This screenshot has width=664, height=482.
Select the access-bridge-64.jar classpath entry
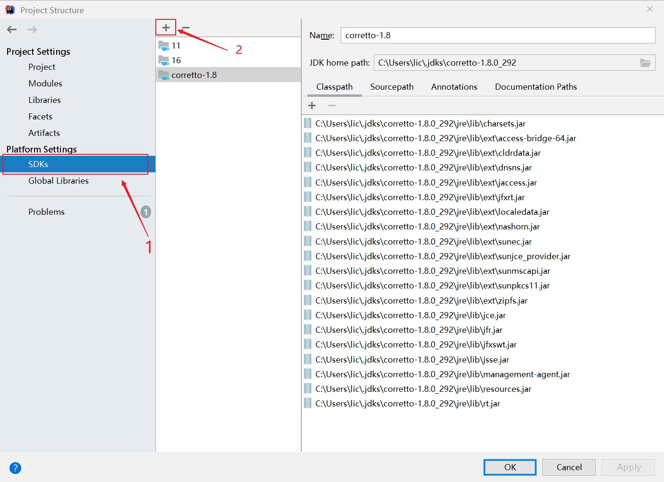[483, 138]
